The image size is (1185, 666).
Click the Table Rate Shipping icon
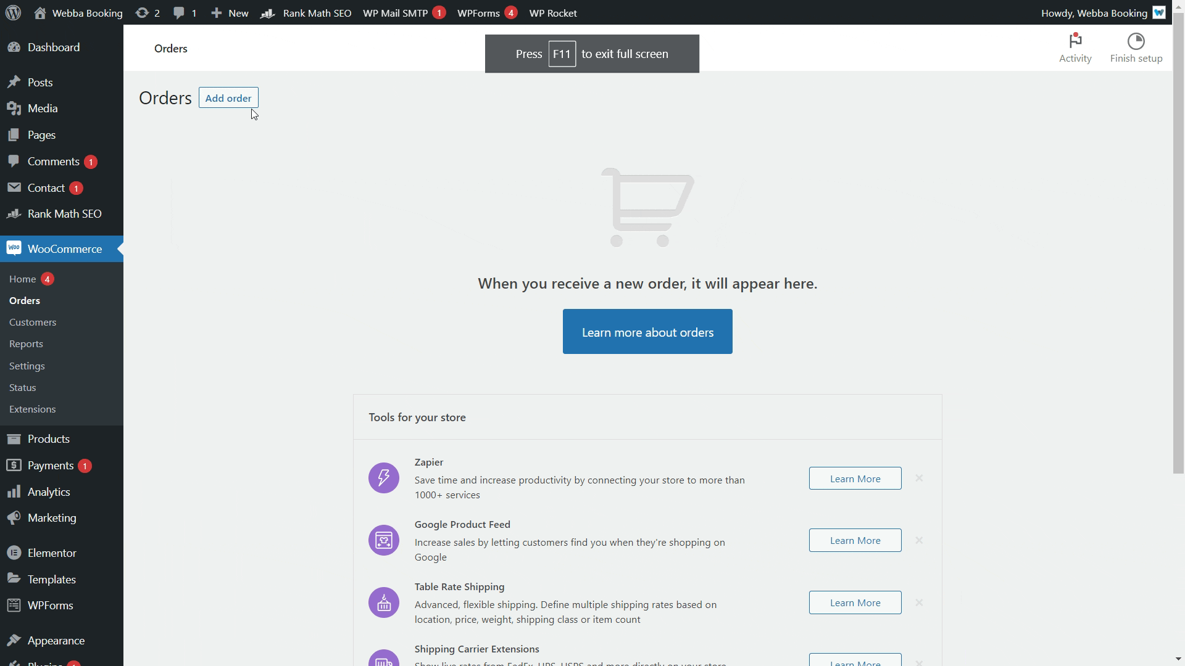(x=383, y=602)
